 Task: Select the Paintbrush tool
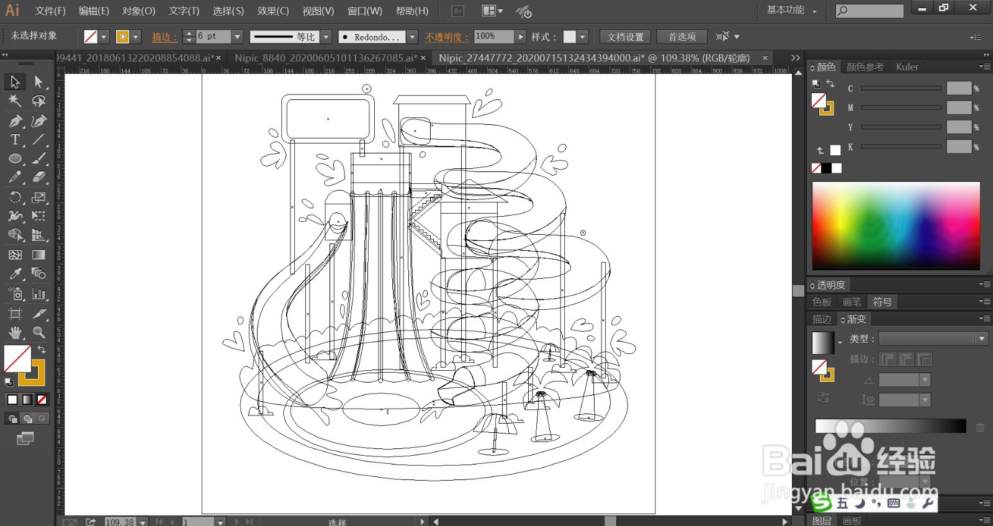tap(38, 159)
